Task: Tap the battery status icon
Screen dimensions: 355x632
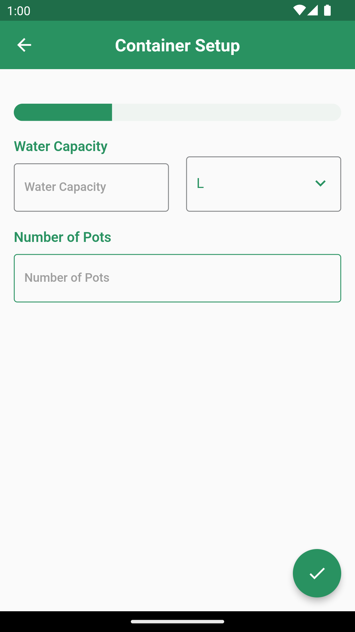Action: point(327,10)
